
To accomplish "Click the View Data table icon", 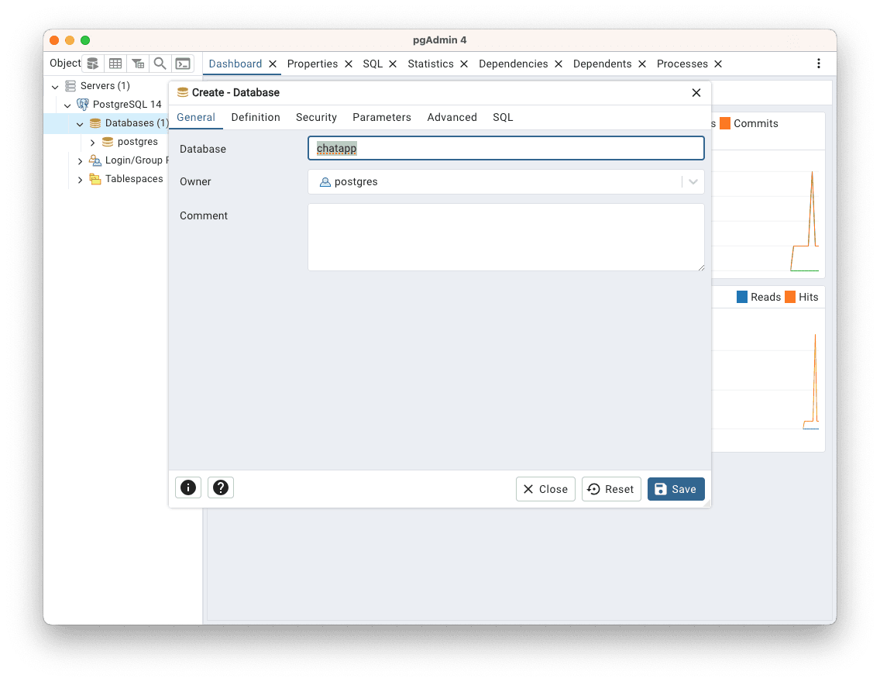I will pos(115,64).
